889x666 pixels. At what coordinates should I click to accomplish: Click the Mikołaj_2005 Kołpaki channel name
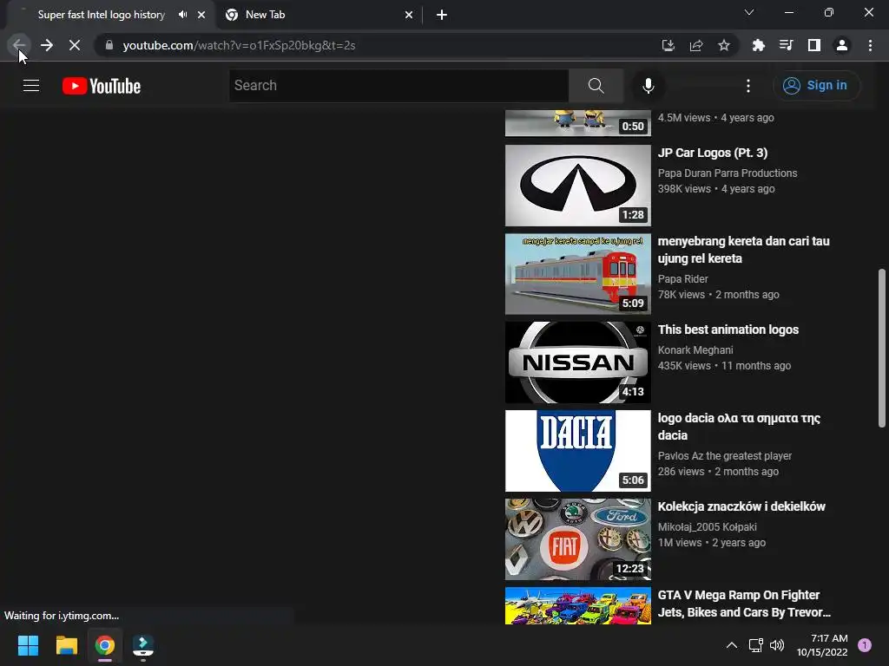click(x=707, y=526)
